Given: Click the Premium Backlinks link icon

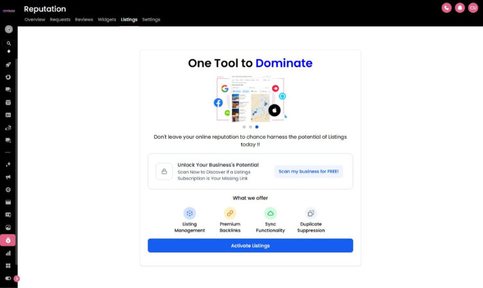Looking at the screenshot, I should (230, 213).
